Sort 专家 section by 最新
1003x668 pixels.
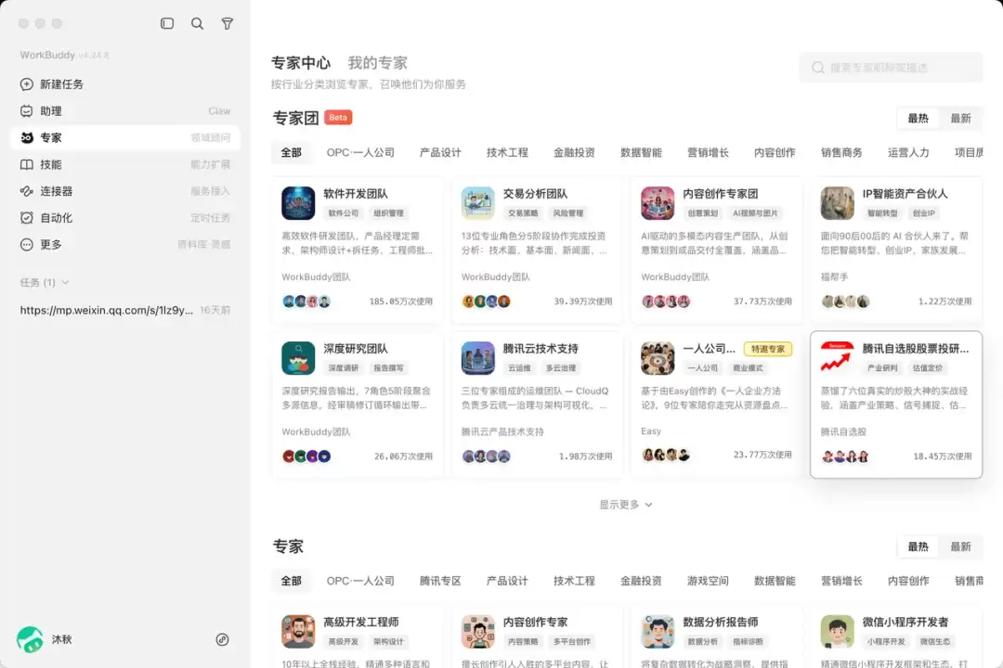(961, 546)
